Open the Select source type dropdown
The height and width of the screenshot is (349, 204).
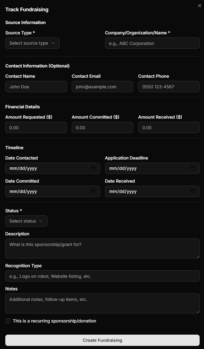(x=32, y=43)
